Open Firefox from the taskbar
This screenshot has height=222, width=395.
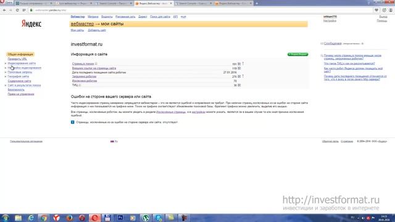tap(69, 218)
